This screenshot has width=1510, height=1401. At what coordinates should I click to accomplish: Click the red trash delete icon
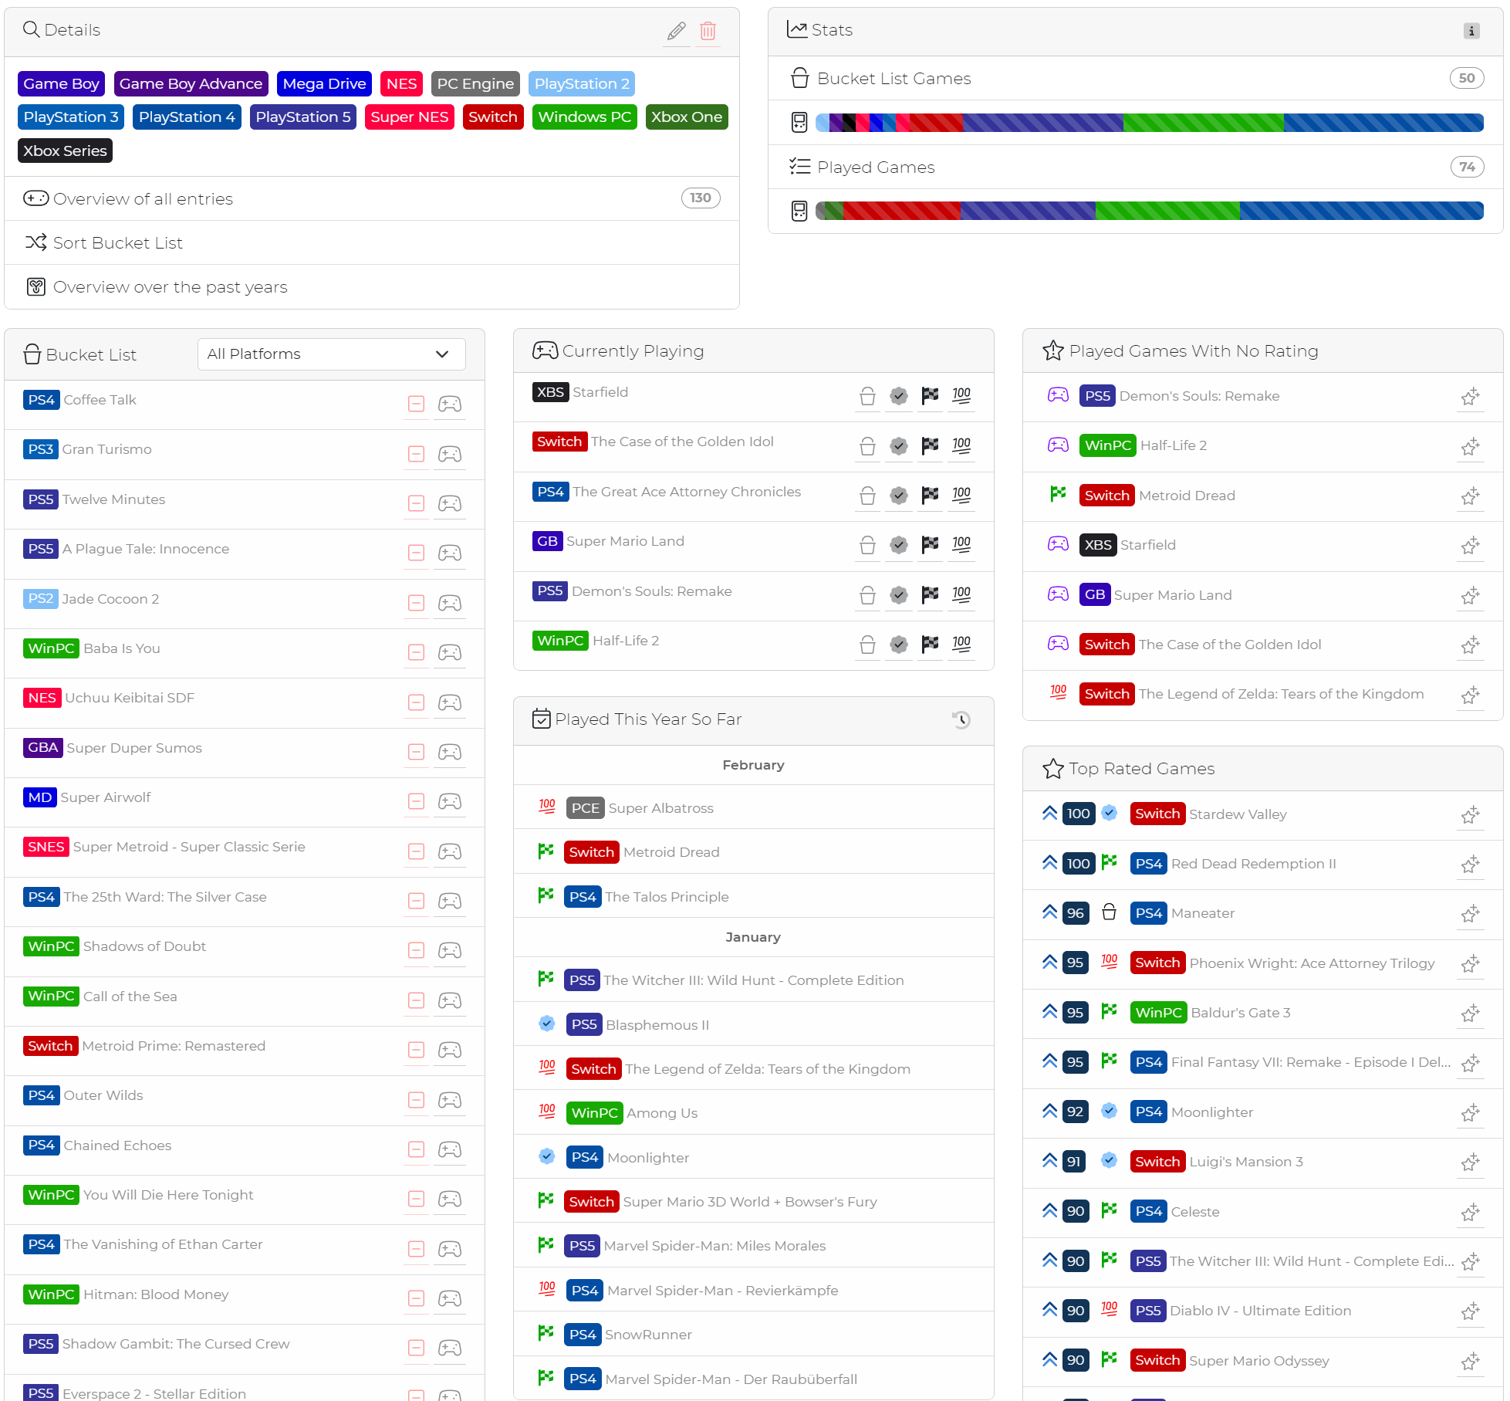pyautogui.click(x=708, y=31)
